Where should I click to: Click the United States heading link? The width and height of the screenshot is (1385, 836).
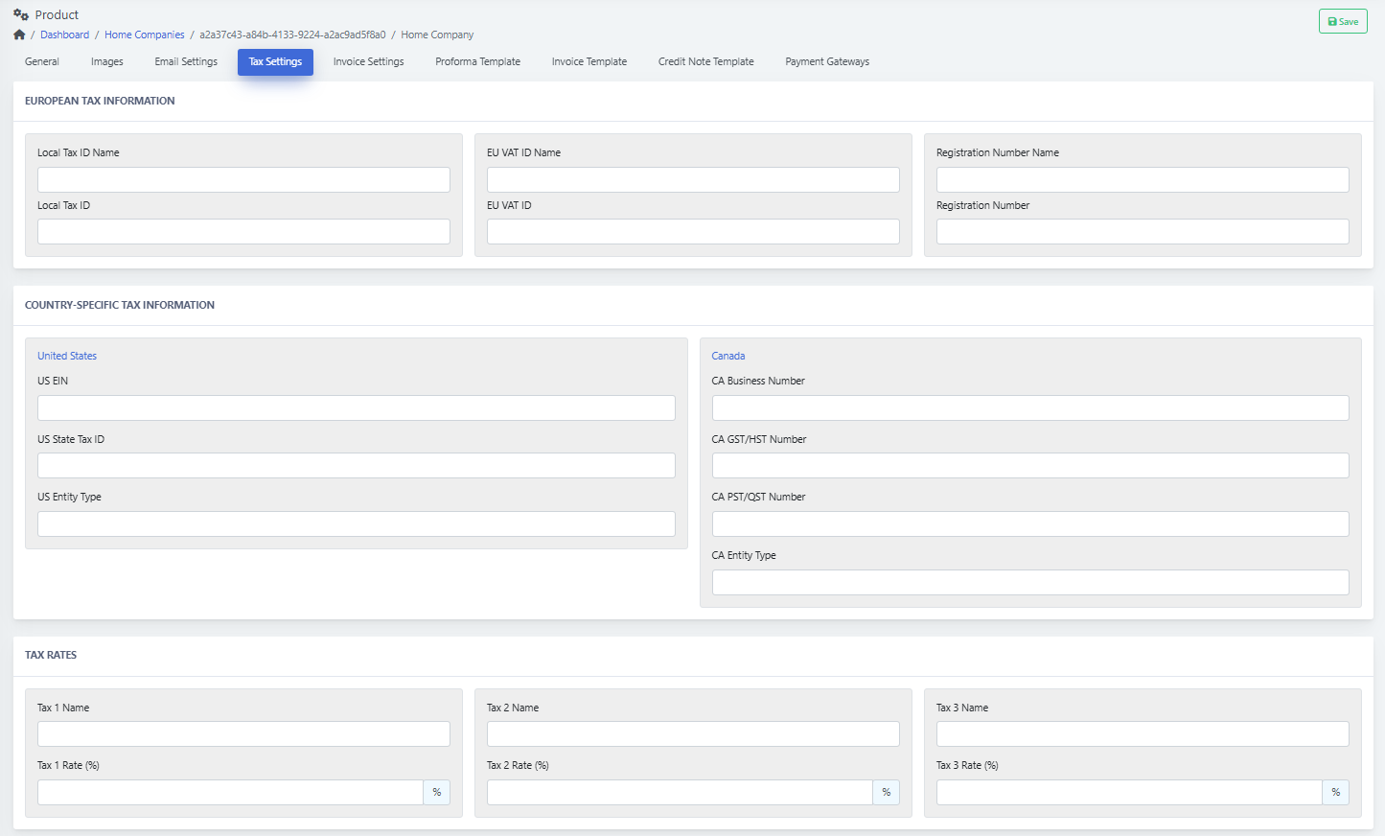click(67, 356)
